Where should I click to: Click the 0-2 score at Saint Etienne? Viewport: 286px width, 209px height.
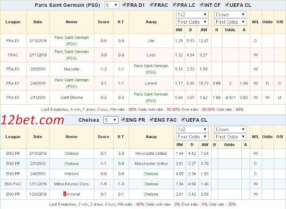pyautogui.click(x=103, y=98)
